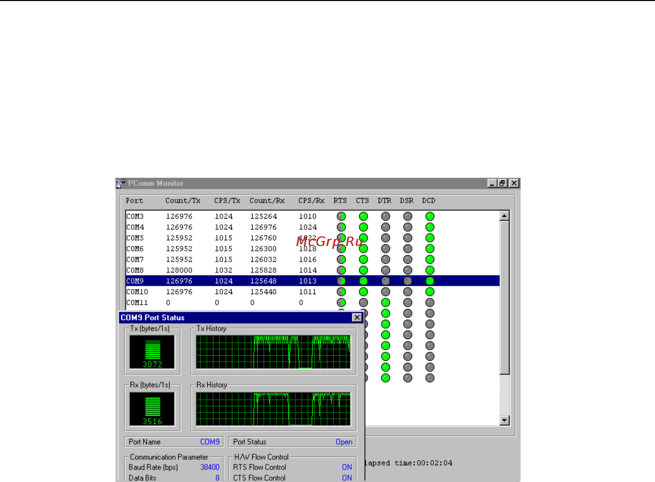Click COM8 Count/Tx value 128000
The width and height of the screenshot is (655, 482).
pos(179,270)
